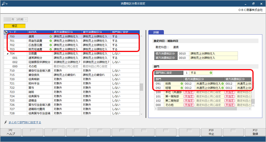The width and height of the screenshot is (266, 142).
Task: Click the F10 中止 function button
Action: click(211, 132)
